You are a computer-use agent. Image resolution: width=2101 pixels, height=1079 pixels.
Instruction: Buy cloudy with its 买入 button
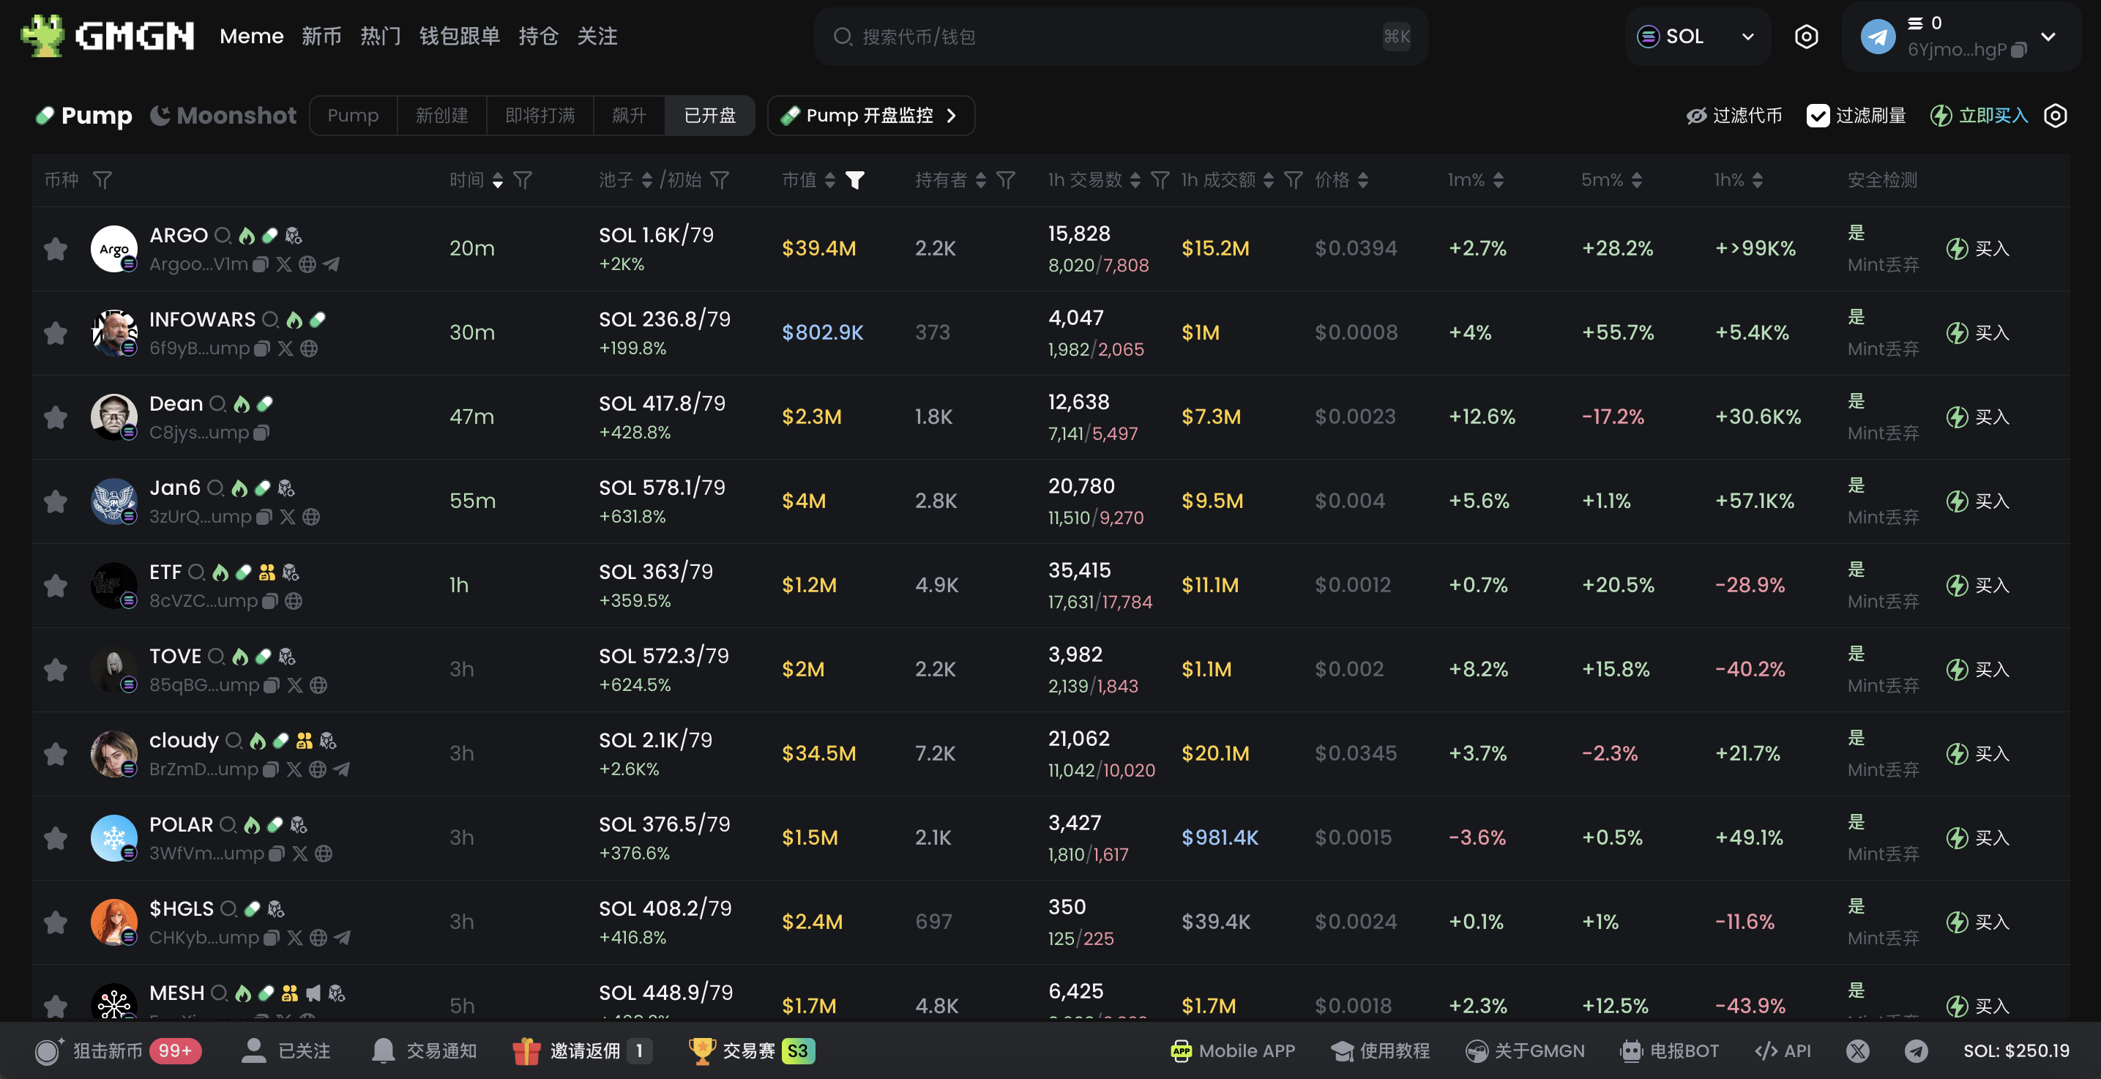pos(1978,753)
